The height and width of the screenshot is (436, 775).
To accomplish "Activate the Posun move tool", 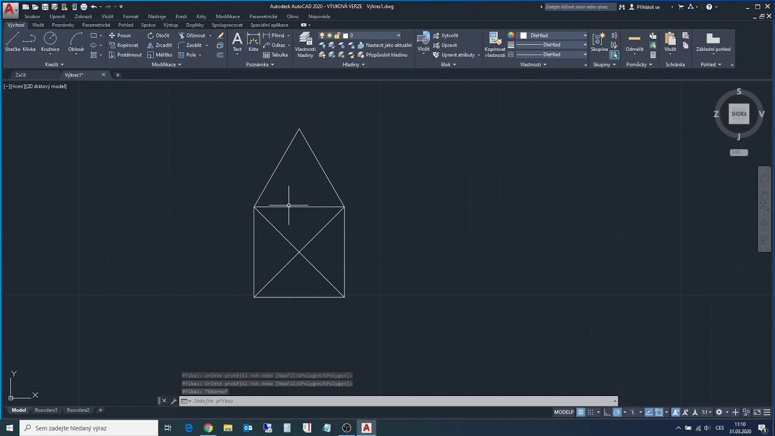I will point(120,36).
